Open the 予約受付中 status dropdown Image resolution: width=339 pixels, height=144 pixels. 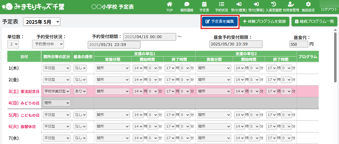pos(48,44)
